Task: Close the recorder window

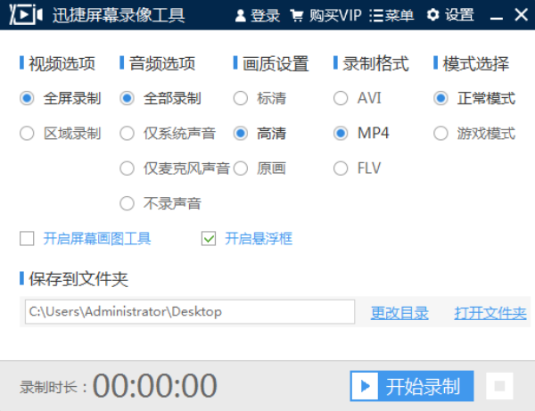Action: pos(521,15)
